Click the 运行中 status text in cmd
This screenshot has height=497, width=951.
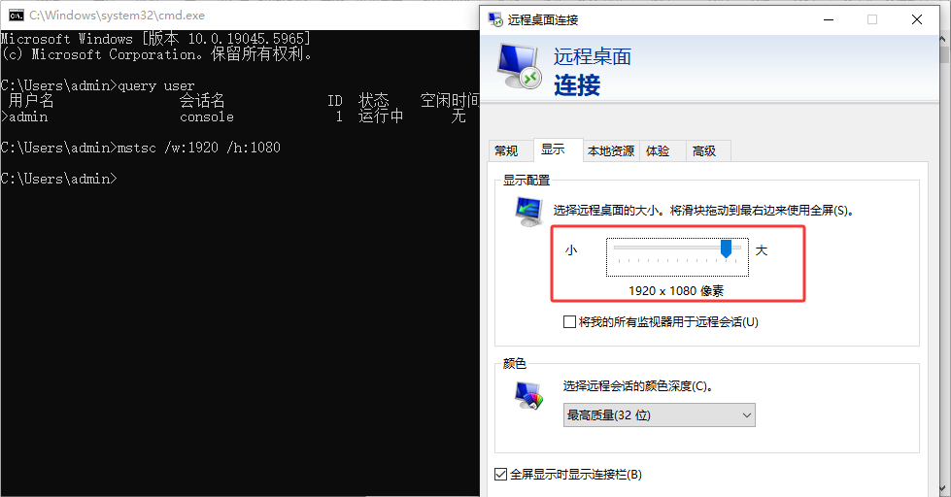tap(381, 116)
